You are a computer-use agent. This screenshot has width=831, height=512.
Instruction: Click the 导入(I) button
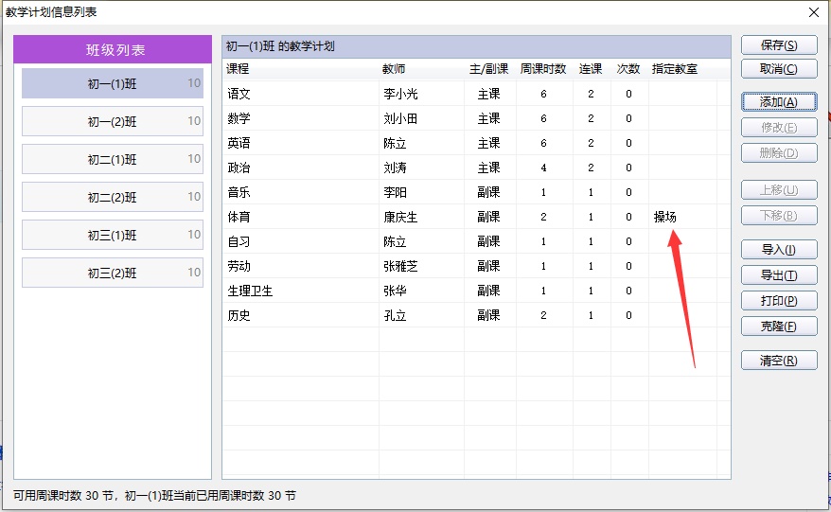pos(779,249)
